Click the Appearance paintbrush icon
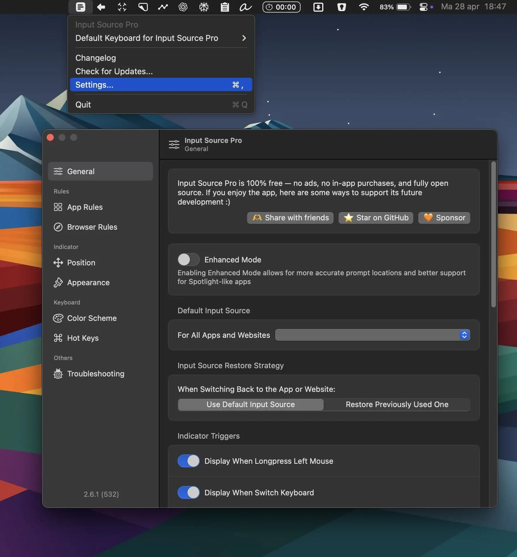This screenshot has width=517, height=557. (58, 282)
